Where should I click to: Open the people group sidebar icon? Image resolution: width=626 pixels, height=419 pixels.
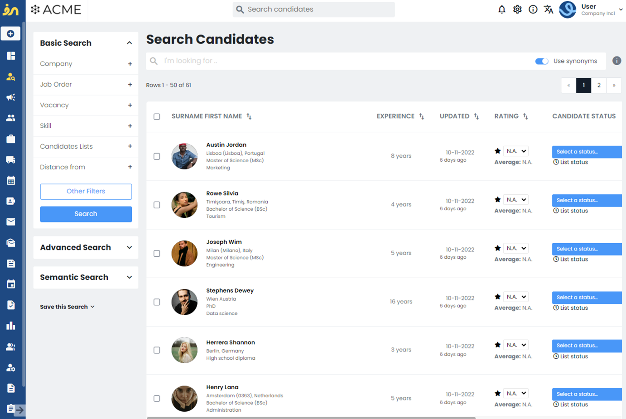click(x=11, y=118)
